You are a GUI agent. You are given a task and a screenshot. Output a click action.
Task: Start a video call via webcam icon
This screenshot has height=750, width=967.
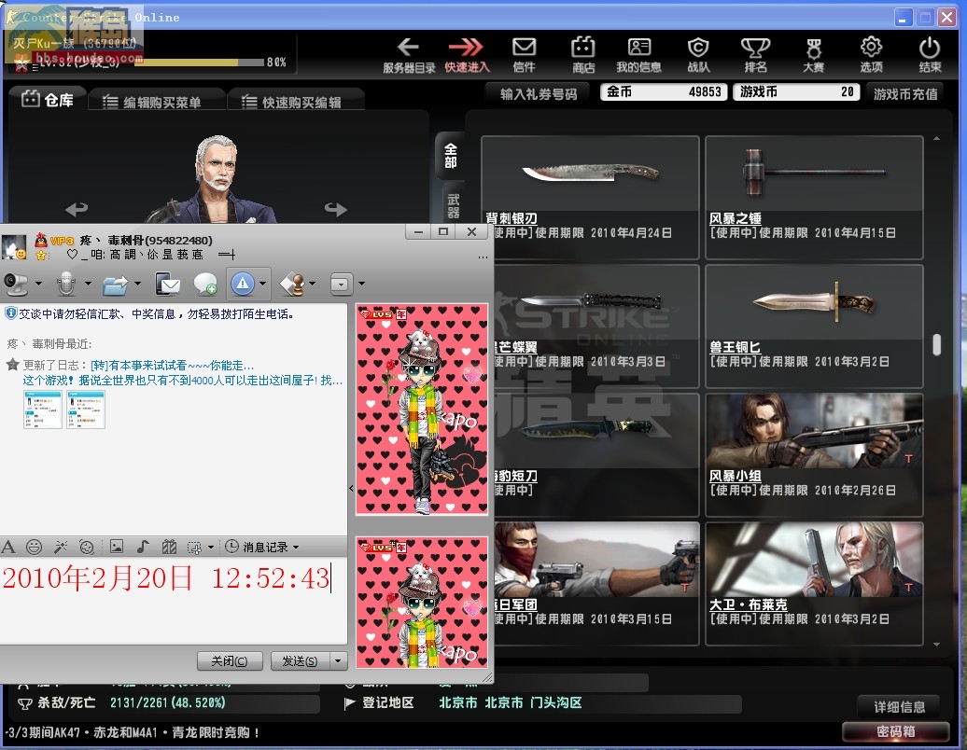pyautogui.click(x=16, y=285)
